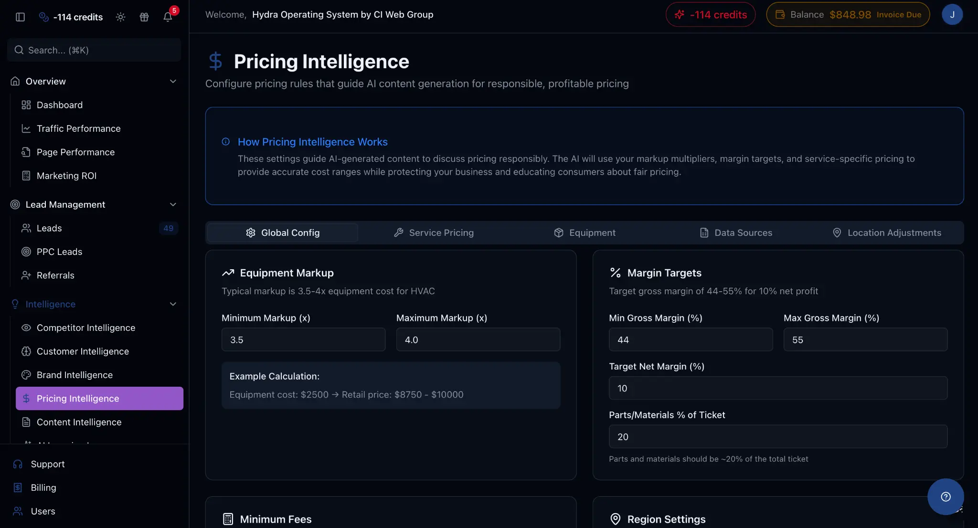Click the Competitor Intelligence eye icon
This screenshot has width=978, height=528.
(26, 327)
